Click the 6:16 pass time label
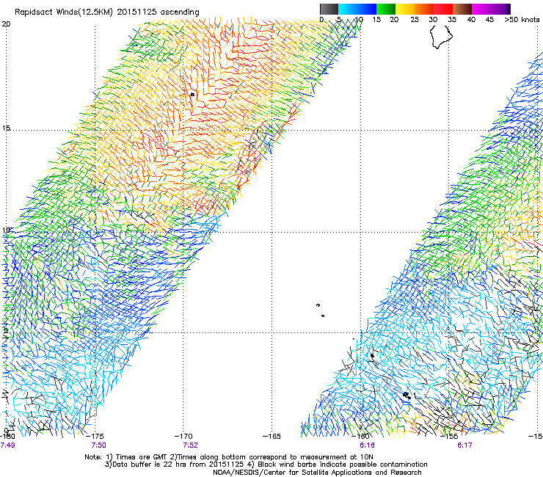 (367, 445)
